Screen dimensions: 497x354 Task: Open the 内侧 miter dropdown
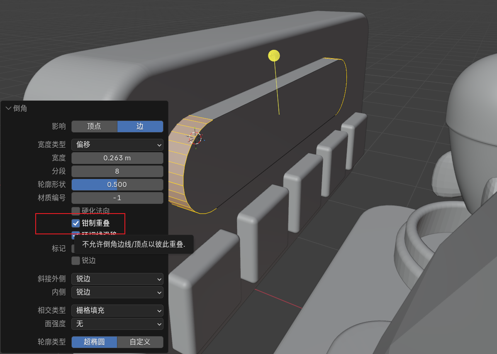tap(117, 292)
